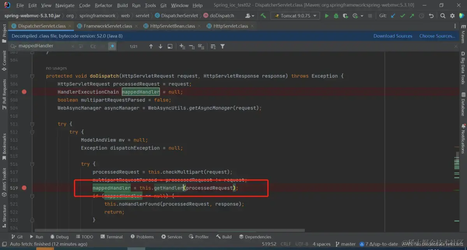This screenshot has height=250, width=467.
Task: Click Choose Sources link
Action: tap(437, 36)
